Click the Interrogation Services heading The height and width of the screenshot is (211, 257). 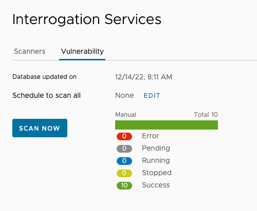[87, 19]
